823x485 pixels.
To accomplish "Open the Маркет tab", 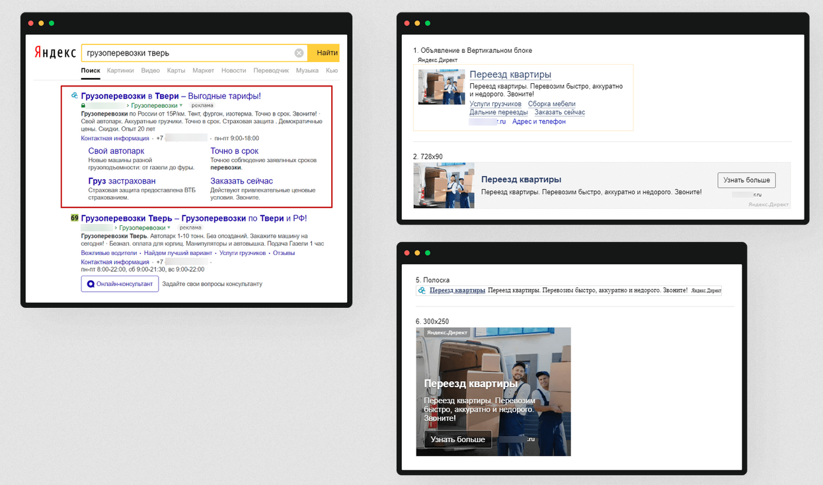I will coord(204,70).
